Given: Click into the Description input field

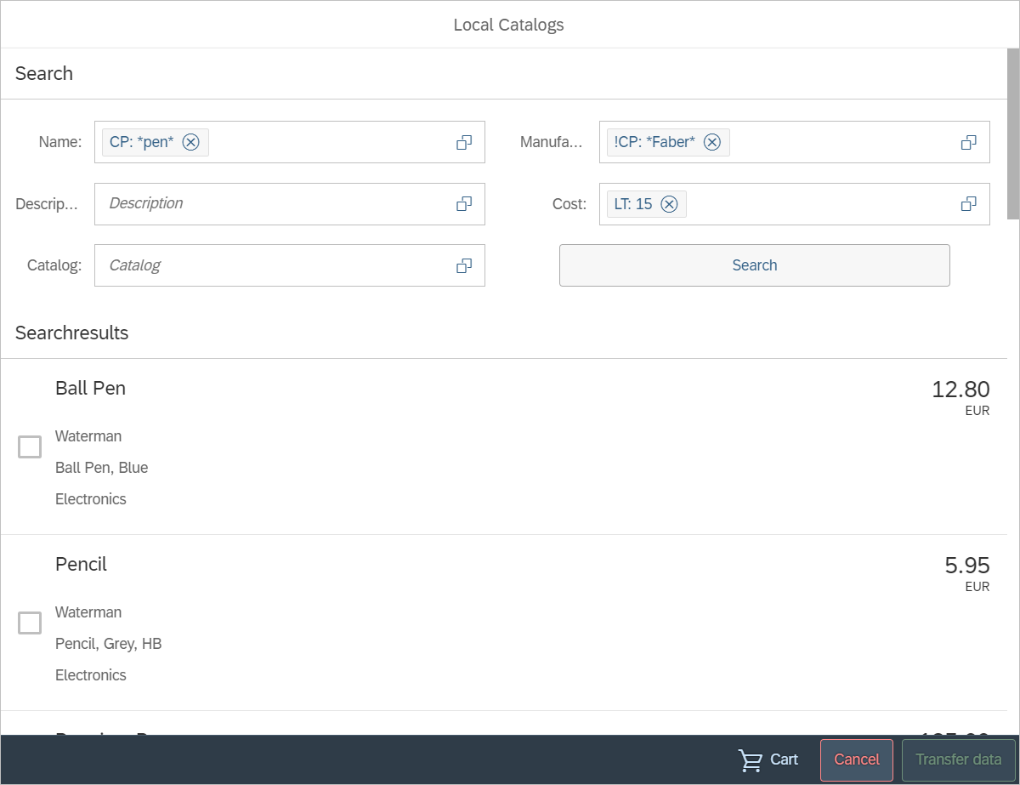Looking at the screenshot, I should 272,204.
